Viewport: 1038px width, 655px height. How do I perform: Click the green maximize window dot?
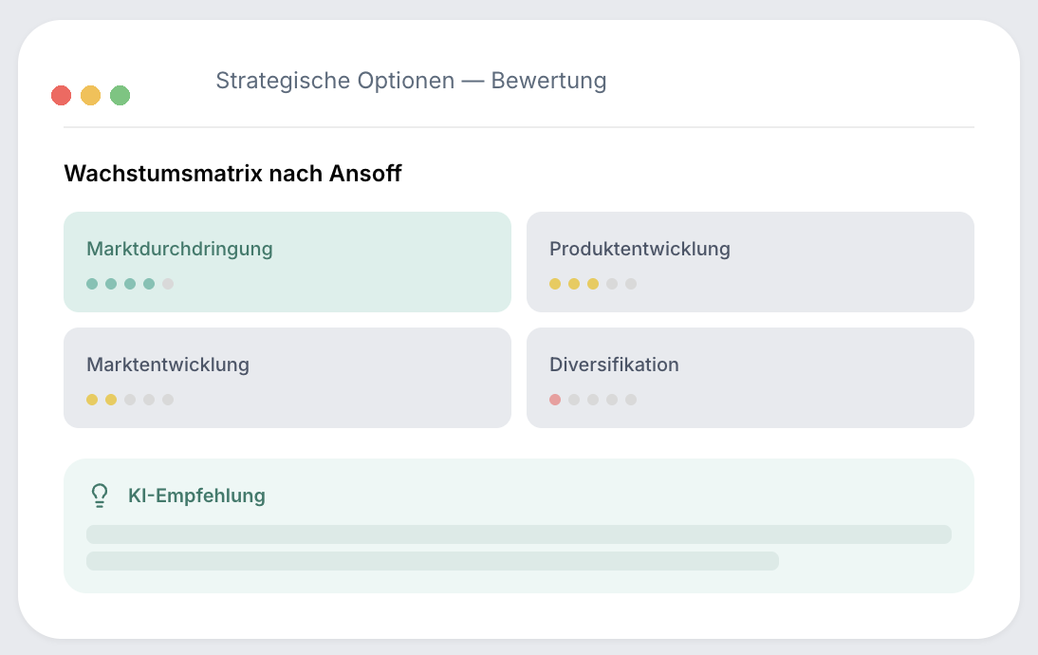(x=120, y=95)
